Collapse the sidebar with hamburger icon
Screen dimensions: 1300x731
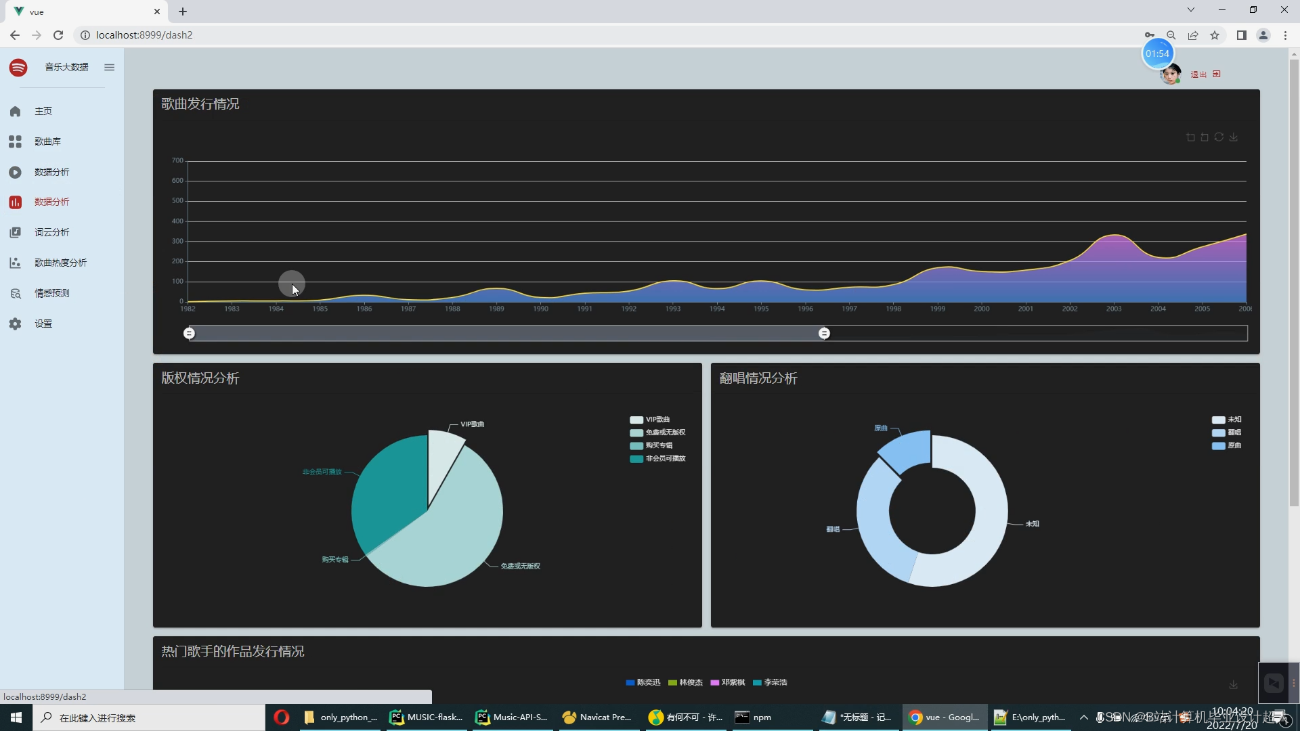[109, 67]
